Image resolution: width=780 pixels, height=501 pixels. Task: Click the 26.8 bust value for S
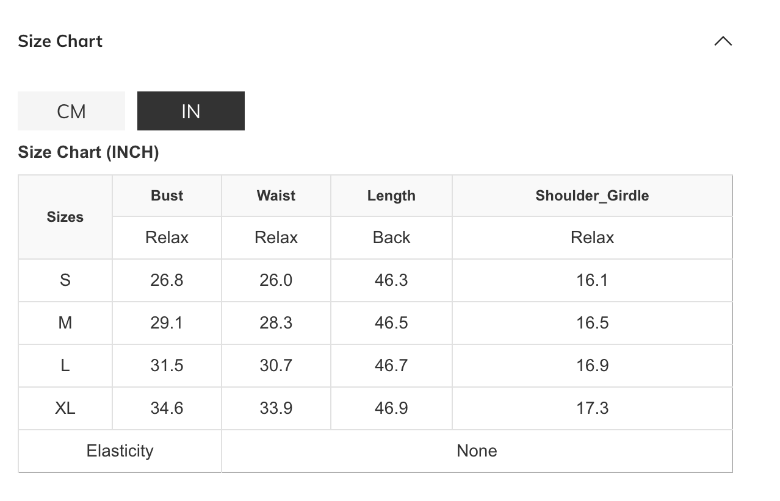167,280
